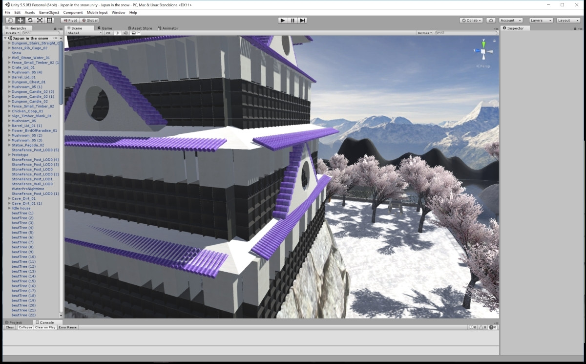Switch to the Game tab
The image size is (586, 364).
105,28
